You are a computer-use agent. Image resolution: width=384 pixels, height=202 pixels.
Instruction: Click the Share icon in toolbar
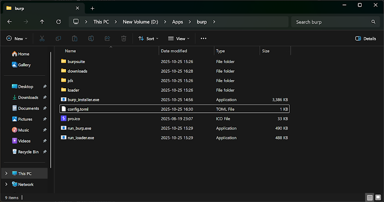(x=107, y=39)
